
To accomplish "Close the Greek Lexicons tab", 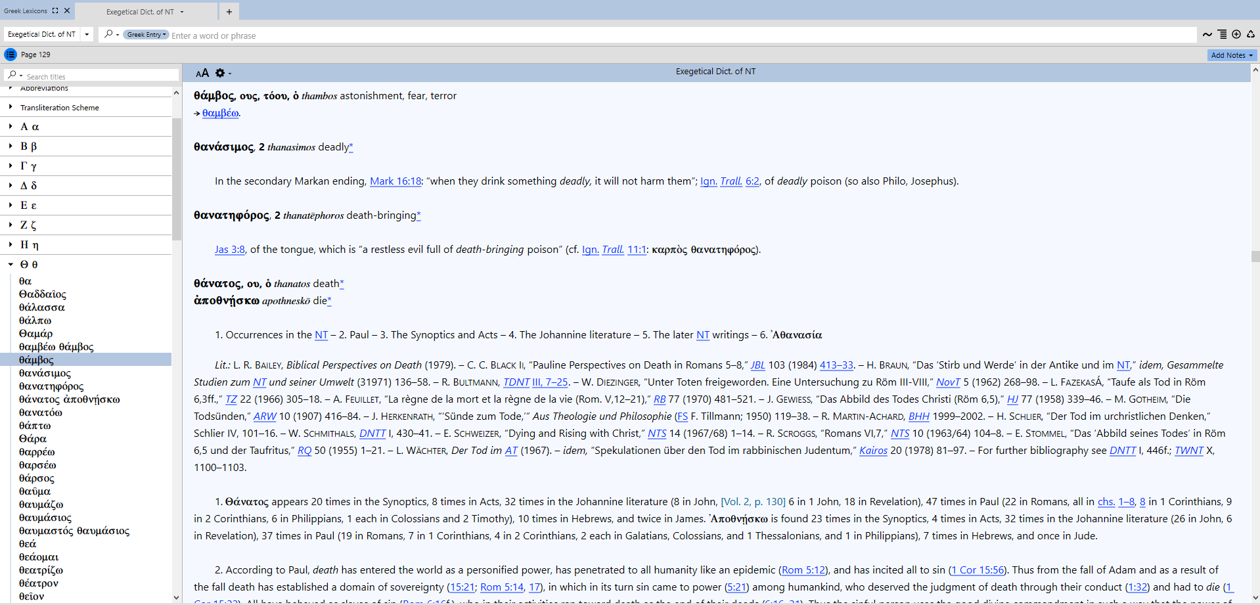I will [x=67, y=11].
